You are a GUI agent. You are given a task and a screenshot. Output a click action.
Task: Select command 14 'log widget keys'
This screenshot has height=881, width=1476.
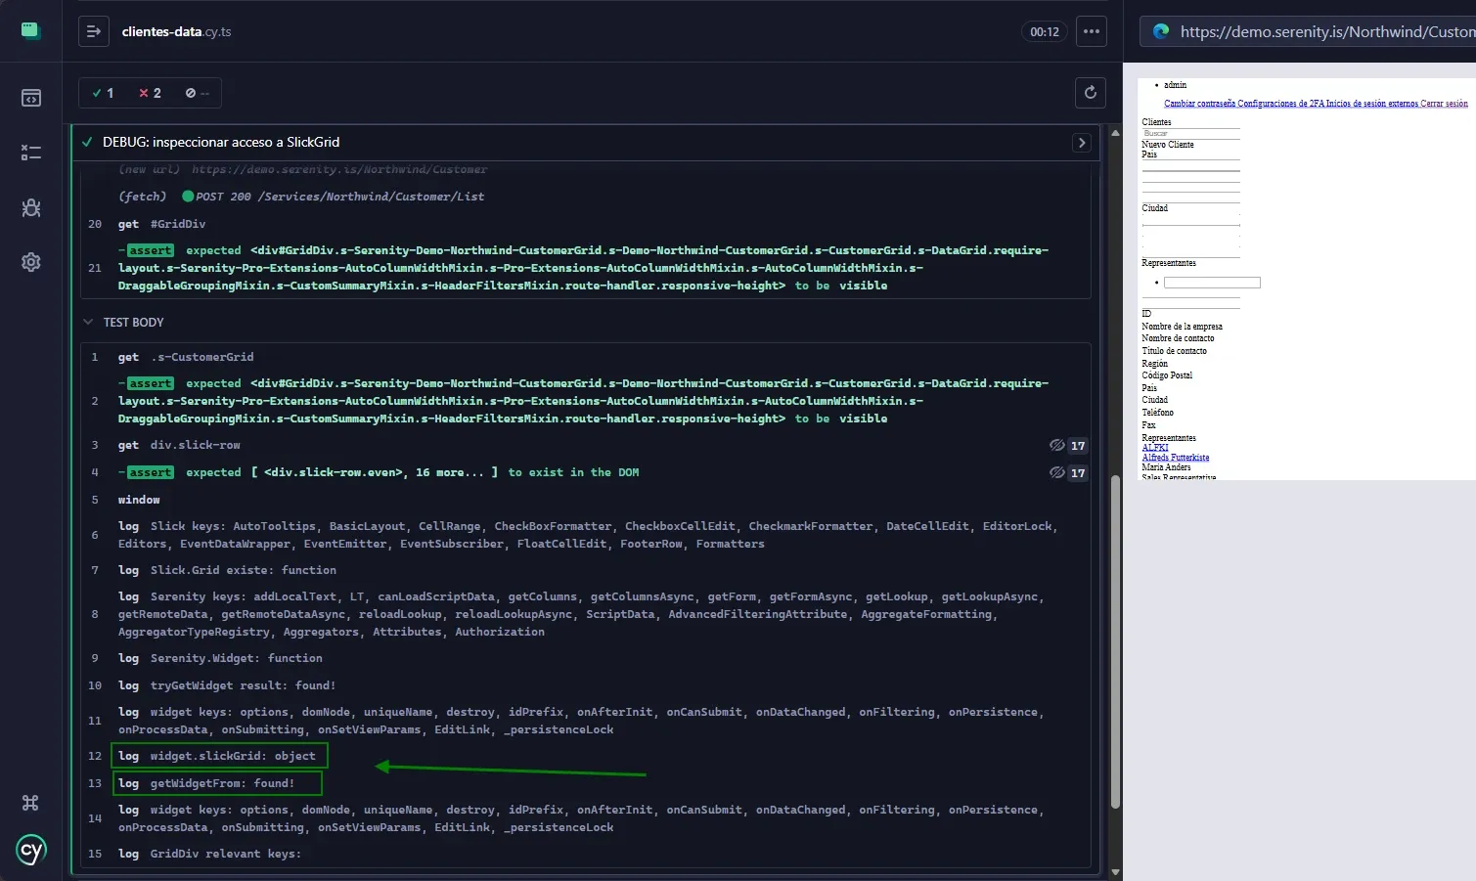pos(586,818)
